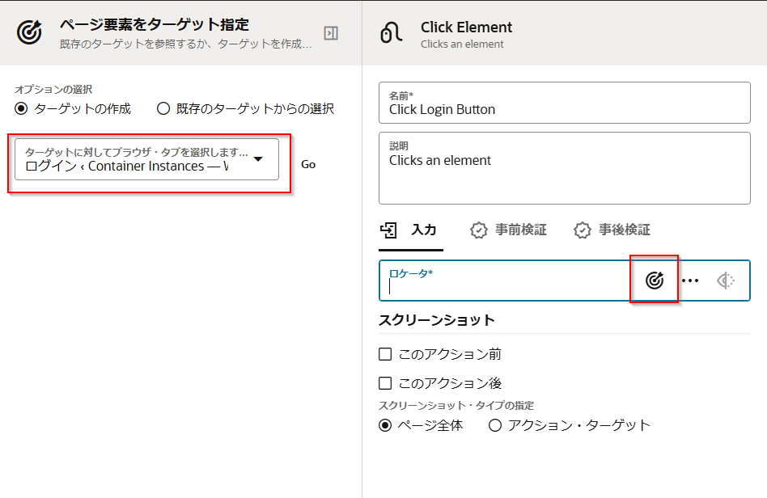This screenshot has height=498, width=767.
Task: Click into the 名前 field with Click Login Button
Action: coord(565,103)
